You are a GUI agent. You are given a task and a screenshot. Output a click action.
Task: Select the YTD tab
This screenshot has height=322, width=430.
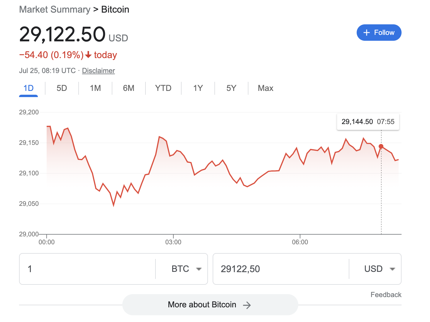coord(163,88)
